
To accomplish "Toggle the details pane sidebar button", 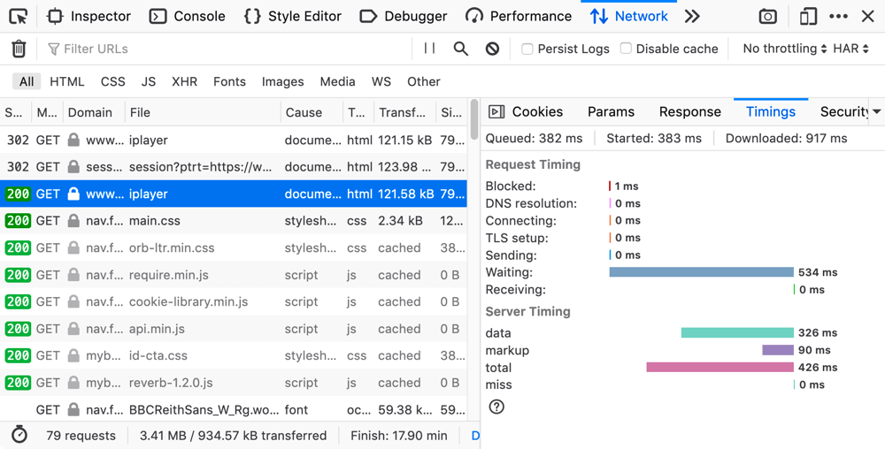I will [x=496, y=111].
